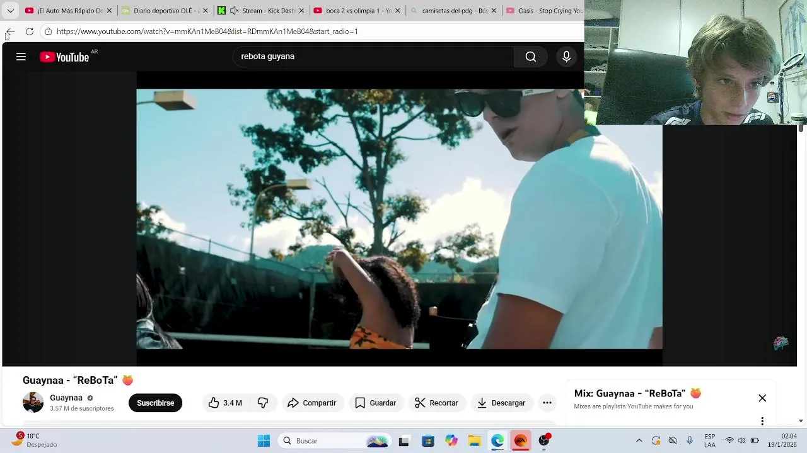The image size is (807, 453).
Task: Open Wi-Fi network tray icon
Action: coord(729,440)
